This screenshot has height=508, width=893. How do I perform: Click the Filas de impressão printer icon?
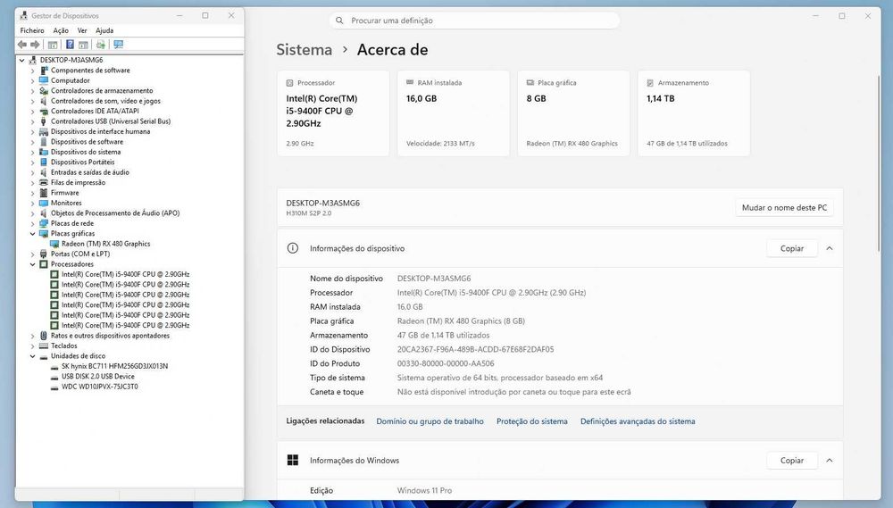point(44,183)
